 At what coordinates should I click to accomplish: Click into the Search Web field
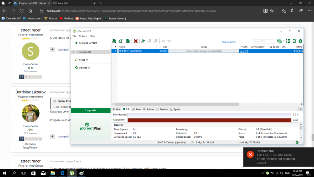pos(264,41)
